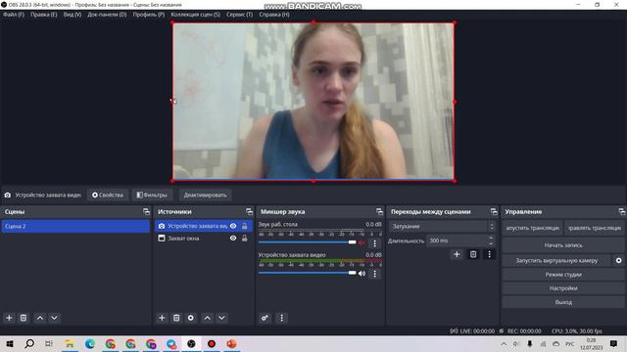Open Док-панели menu
This screenshot has width=627, height=352.
[x=107, y=15]
